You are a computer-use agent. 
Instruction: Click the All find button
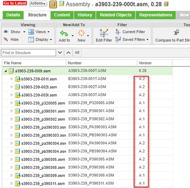(77, 53)
